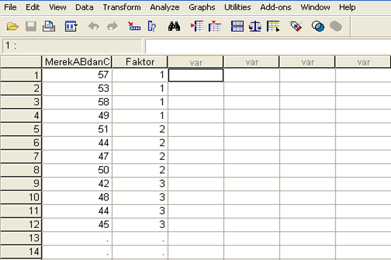
Task: Undo the last action
Action: pos(94,26)
